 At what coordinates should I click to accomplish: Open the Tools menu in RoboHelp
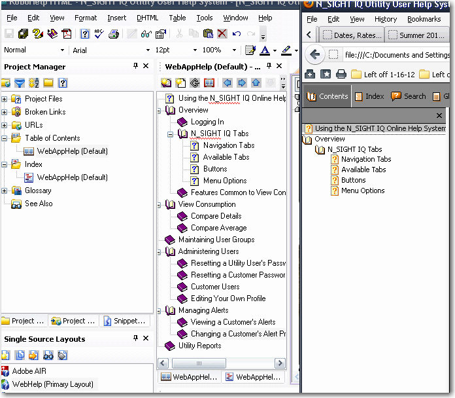point(204,18)
